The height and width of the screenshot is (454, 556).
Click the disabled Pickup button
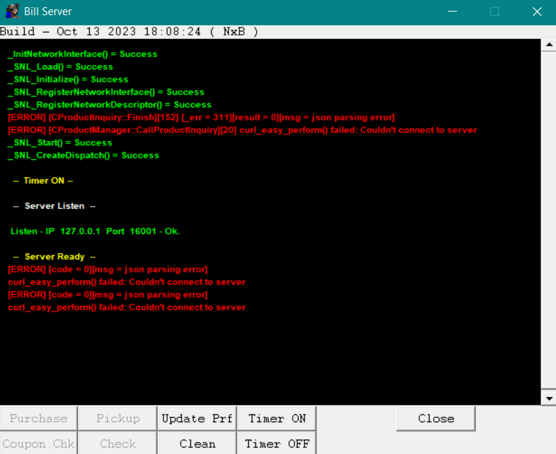118,419
